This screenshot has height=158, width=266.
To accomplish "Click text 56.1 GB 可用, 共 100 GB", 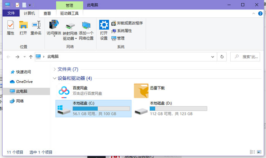I will 95,114.
